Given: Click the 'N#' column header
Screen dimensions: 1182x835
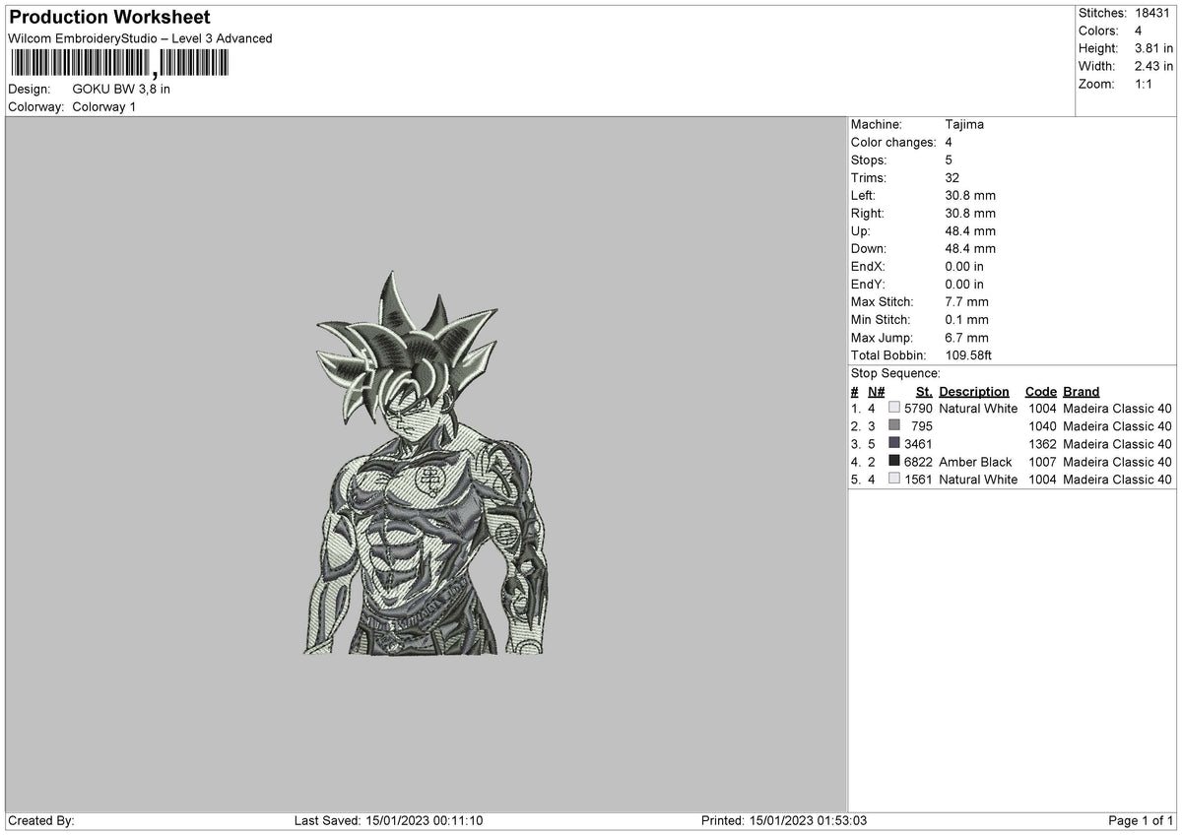Looking at the screenshot, I should (876, 392).
